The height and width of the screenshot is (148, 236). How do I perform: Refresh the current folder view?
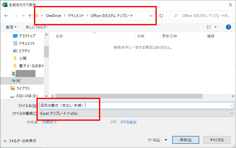click(x=161, y=15)
